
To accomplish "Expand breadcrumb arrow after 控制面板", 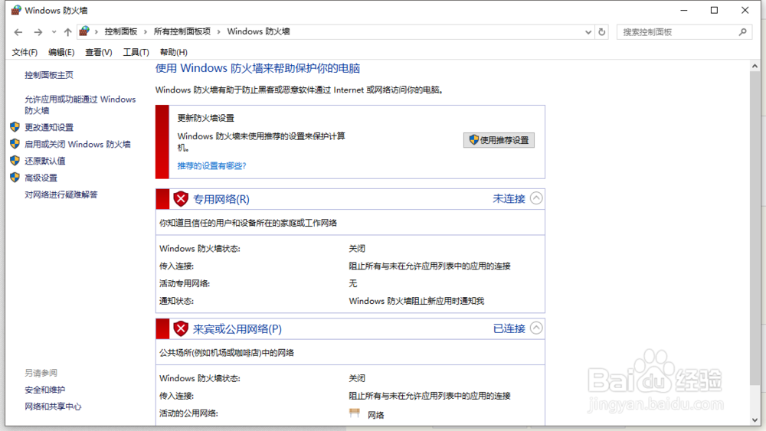I will [x=145, y=31].
